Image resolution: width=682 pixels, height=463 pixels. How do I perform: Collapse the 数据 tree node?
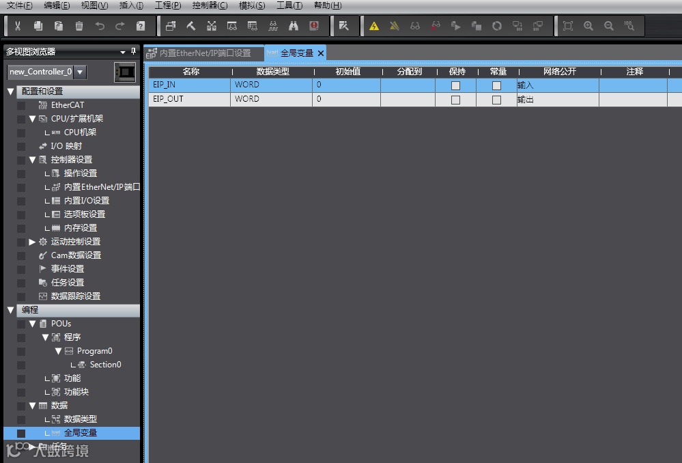32,406
